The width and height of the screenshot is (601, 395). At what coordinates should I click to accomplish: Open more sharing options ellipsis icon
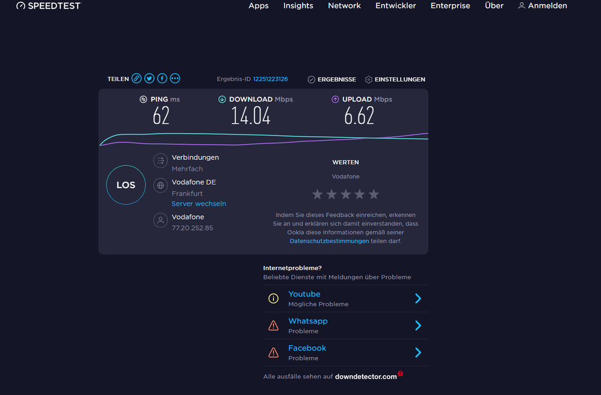pos(175,79)
